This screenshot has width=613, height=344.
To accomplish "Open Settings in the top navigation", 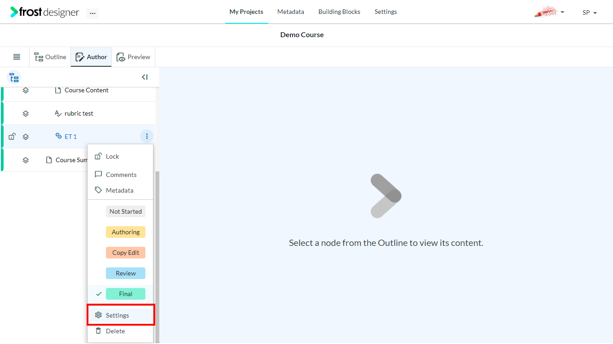I will (385, 12).
